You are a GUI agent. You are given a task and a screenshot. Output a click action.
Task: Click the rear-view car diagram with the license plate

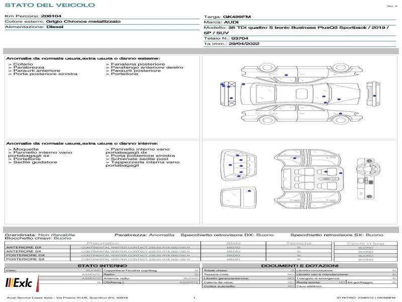tap(373, 94)
